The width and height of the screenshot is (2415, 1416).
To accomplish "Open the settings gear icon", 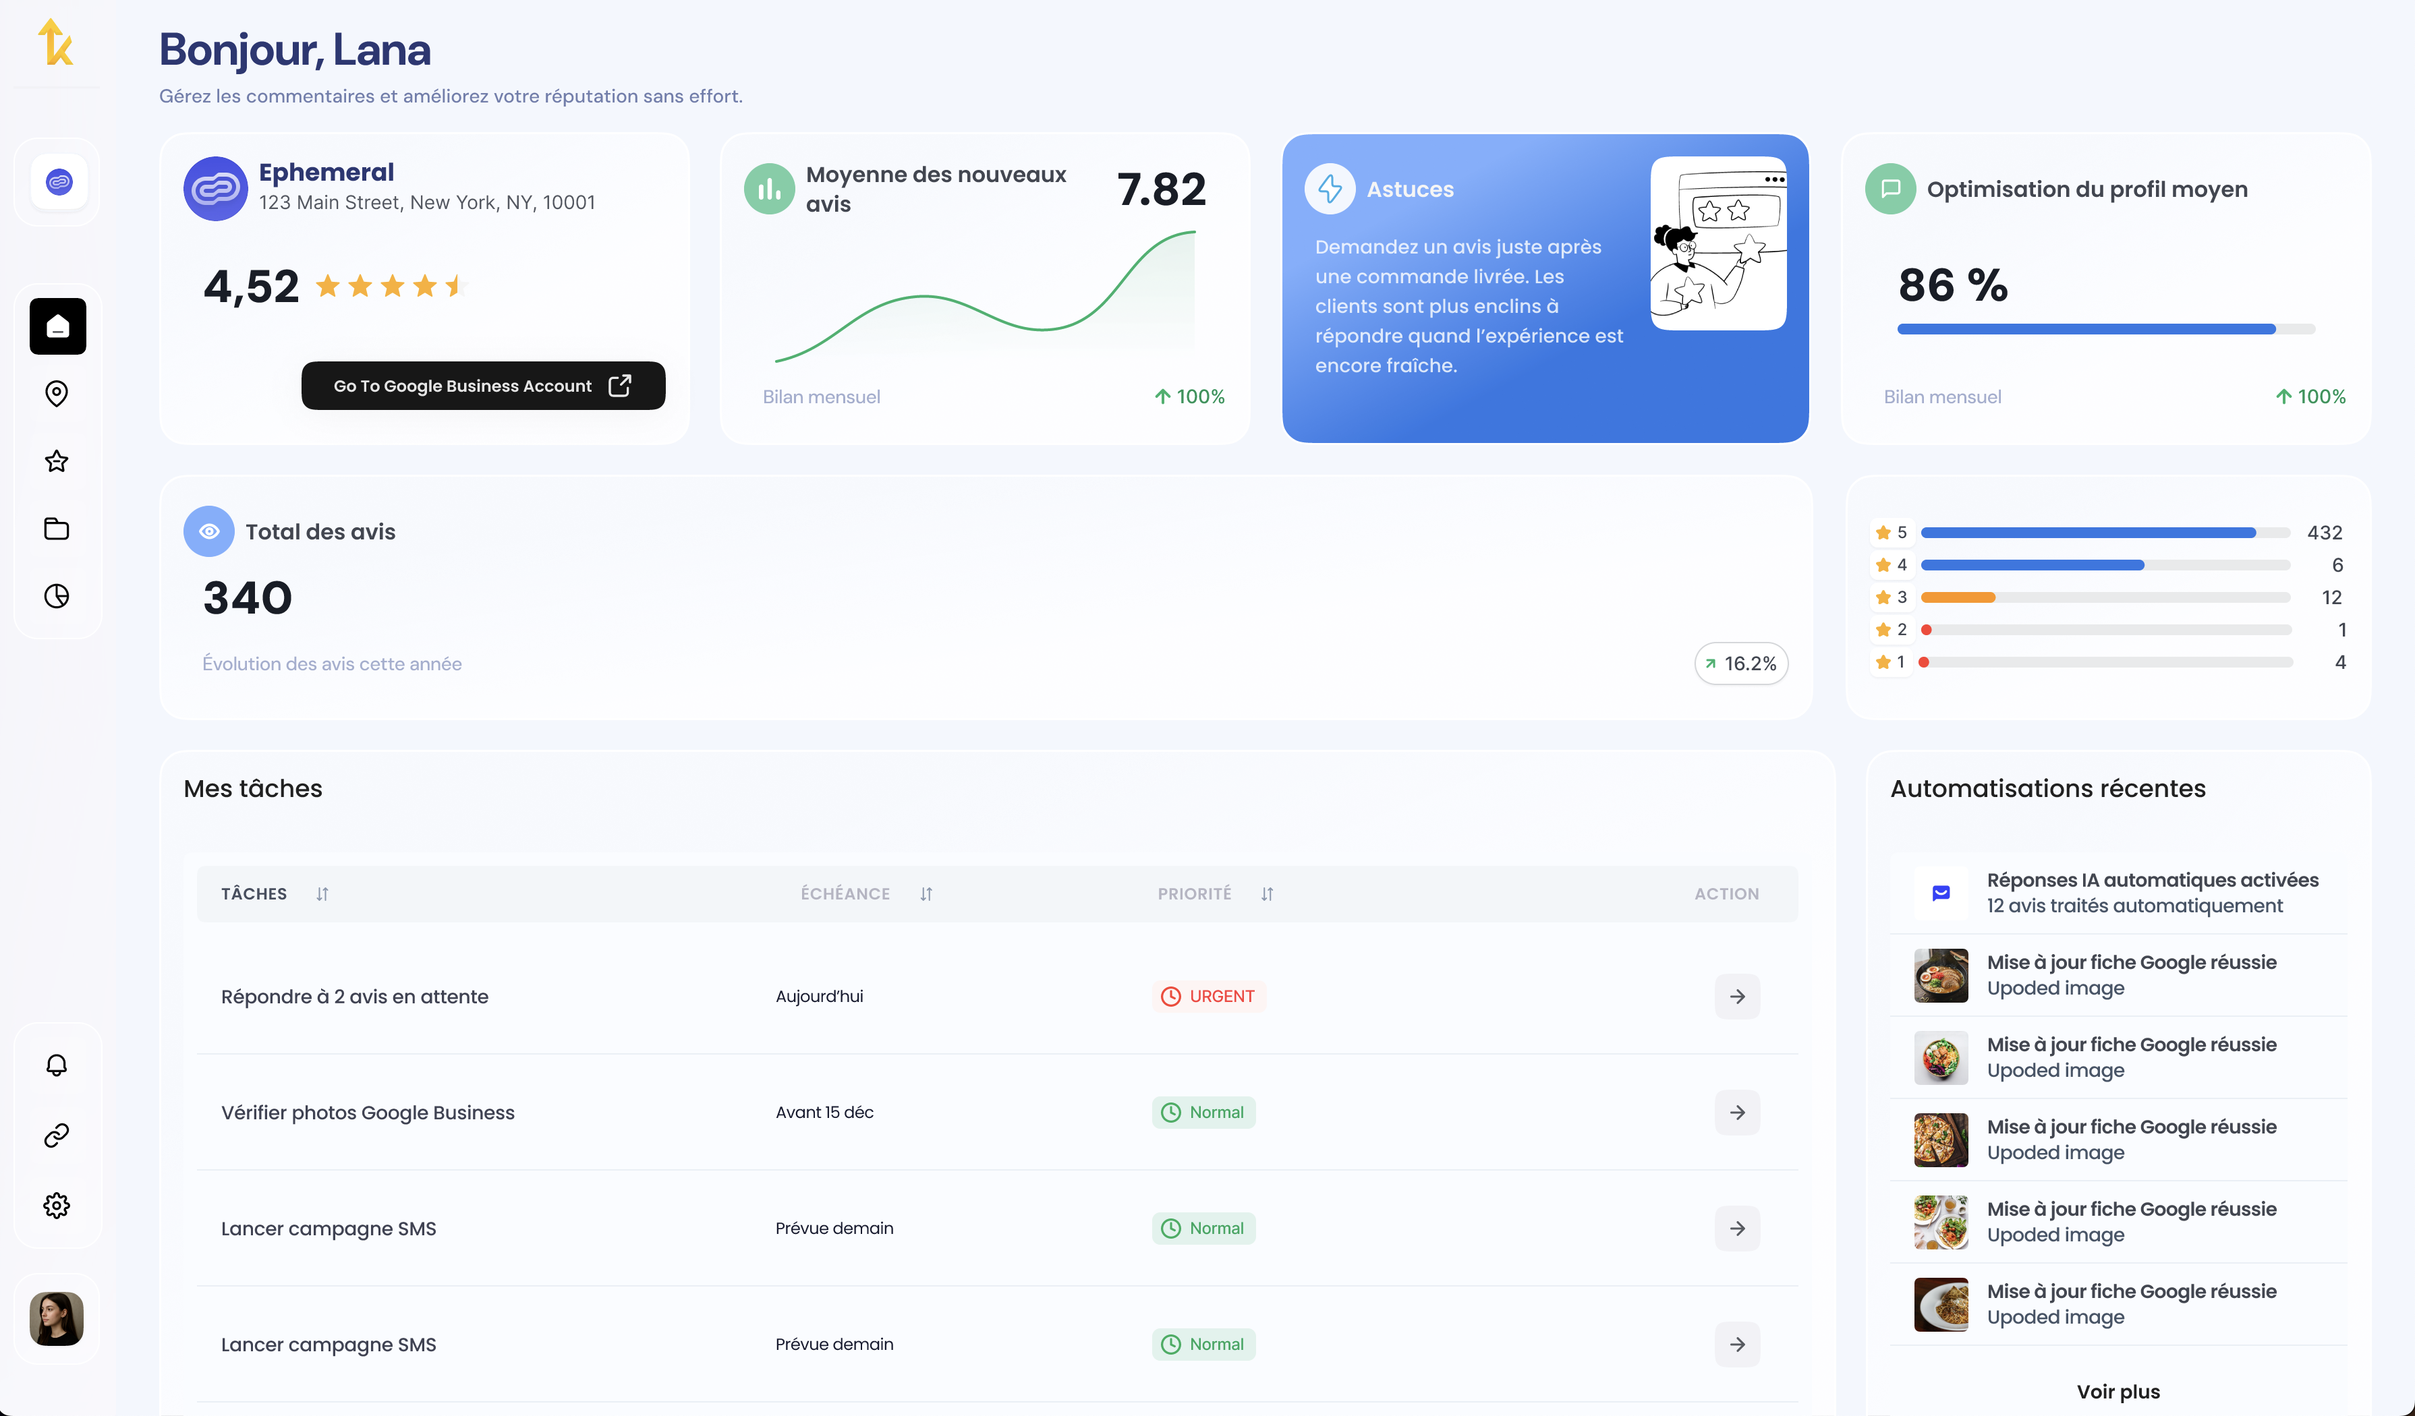I will pyautogui.click(x=57, y=1205).
